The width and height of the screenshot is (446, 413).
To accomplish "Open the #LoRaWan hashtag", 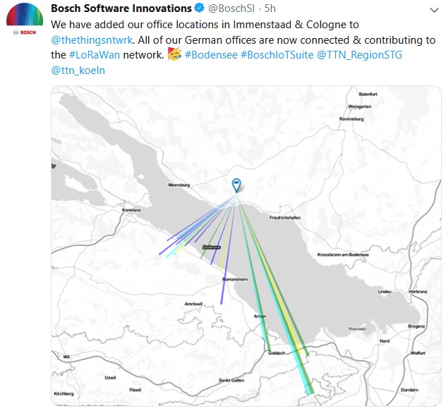I will (x=95, y=54).
